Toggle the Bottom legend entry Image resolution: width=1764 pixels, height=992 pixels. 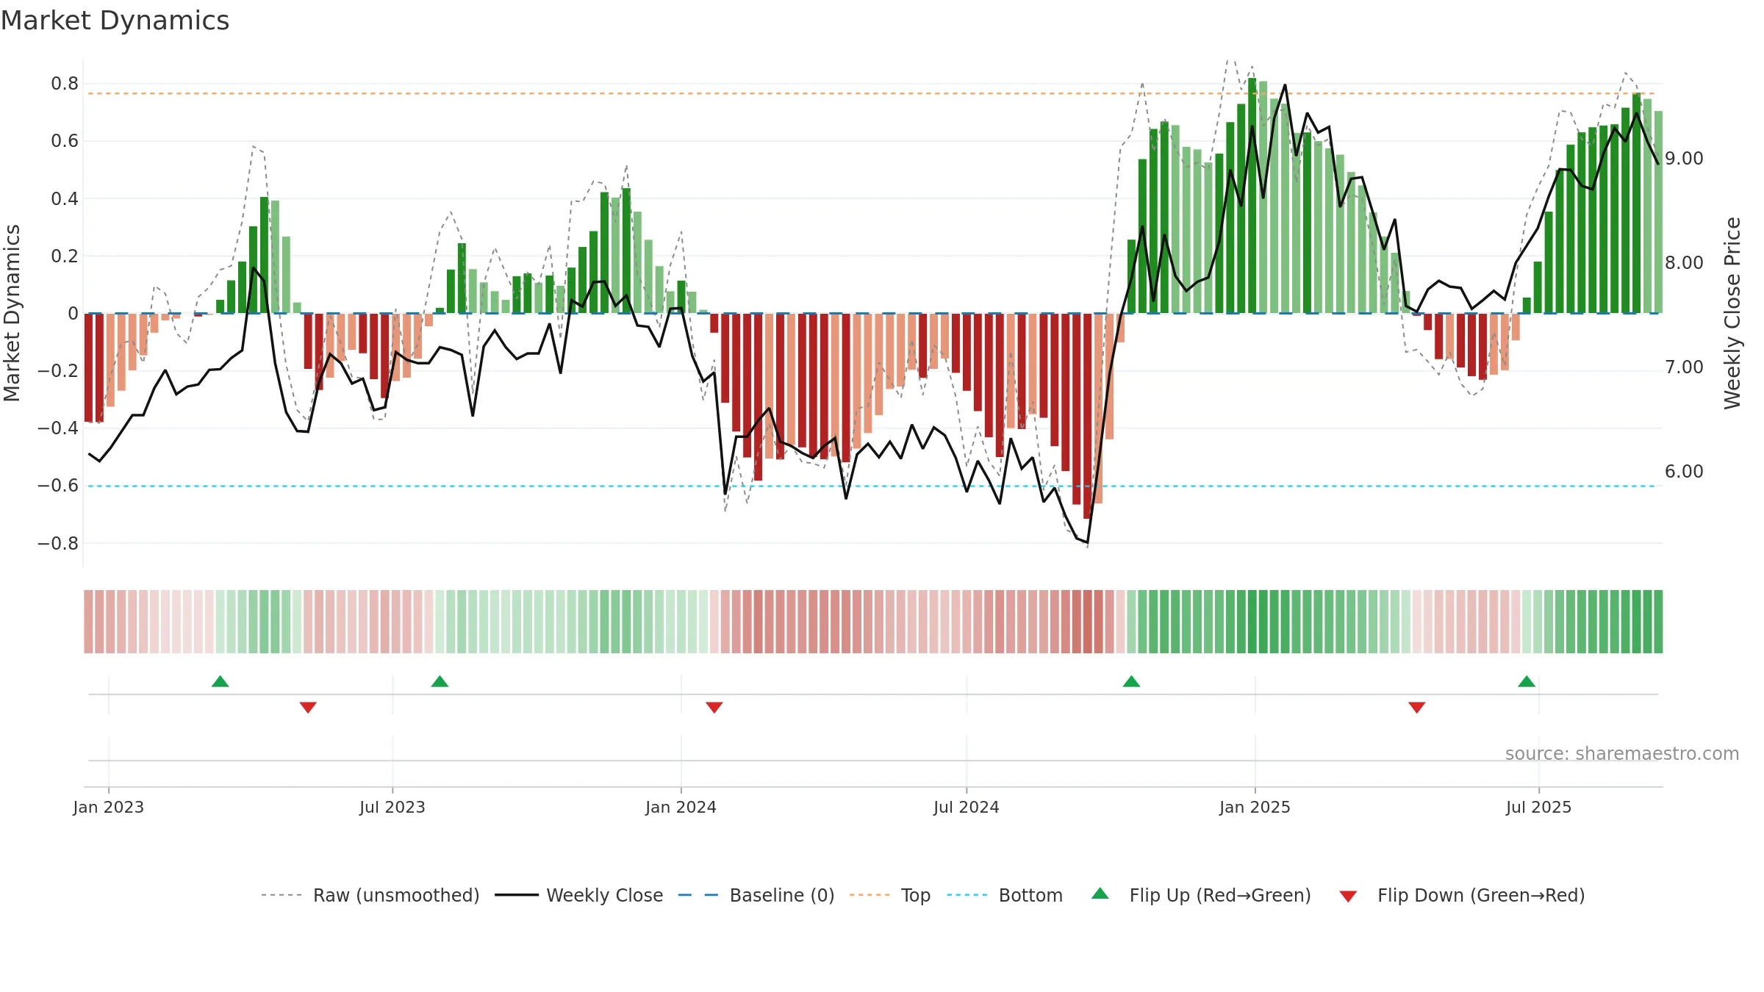click(1005, 895)
